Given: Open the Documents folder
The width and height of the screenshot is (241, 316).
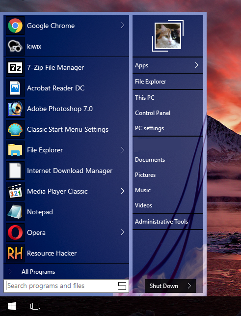Looking at the screenshot, I should click(x=168, y=160).
